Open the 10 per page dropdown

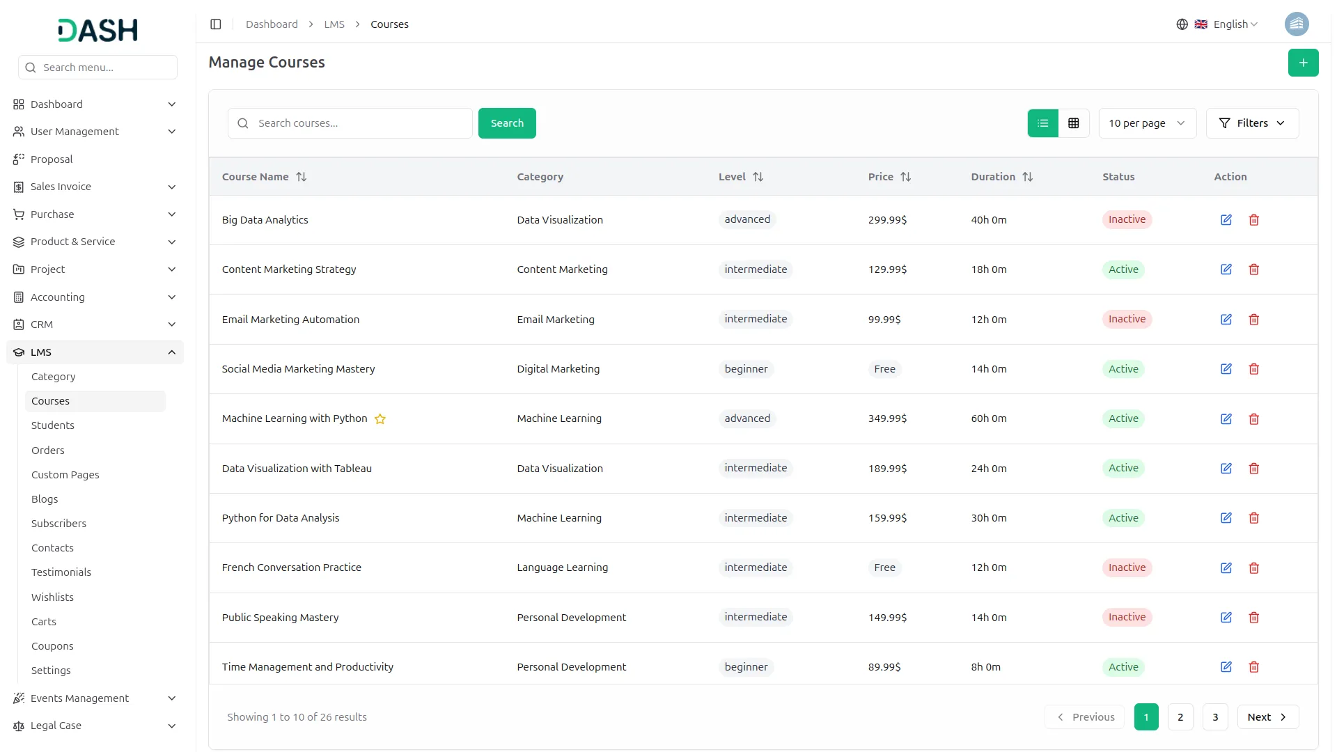1146,123
